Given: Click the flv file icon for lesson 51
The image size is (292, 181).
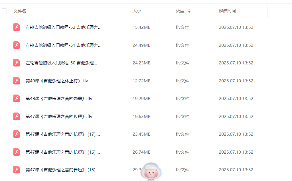Looking at the screenshot, I should click(x=17, y=45).
